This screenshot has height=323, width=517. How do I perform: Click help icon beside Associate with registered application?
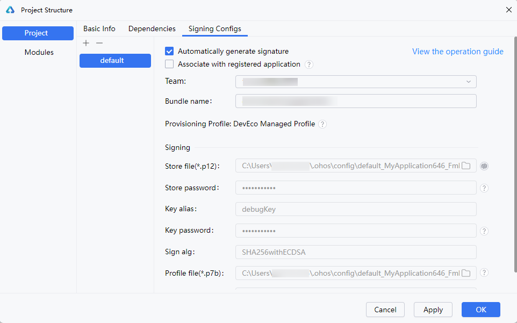[309, 64]
